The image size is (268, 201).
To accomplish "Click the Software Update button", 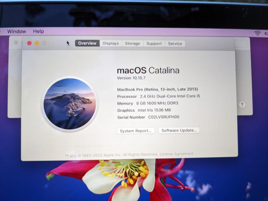I will click(179, 130).
